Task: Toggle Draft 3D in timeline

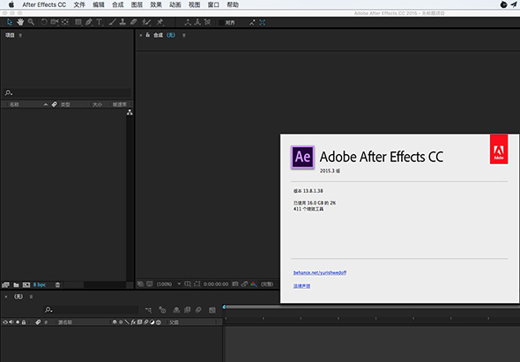Action: point(162,310)
